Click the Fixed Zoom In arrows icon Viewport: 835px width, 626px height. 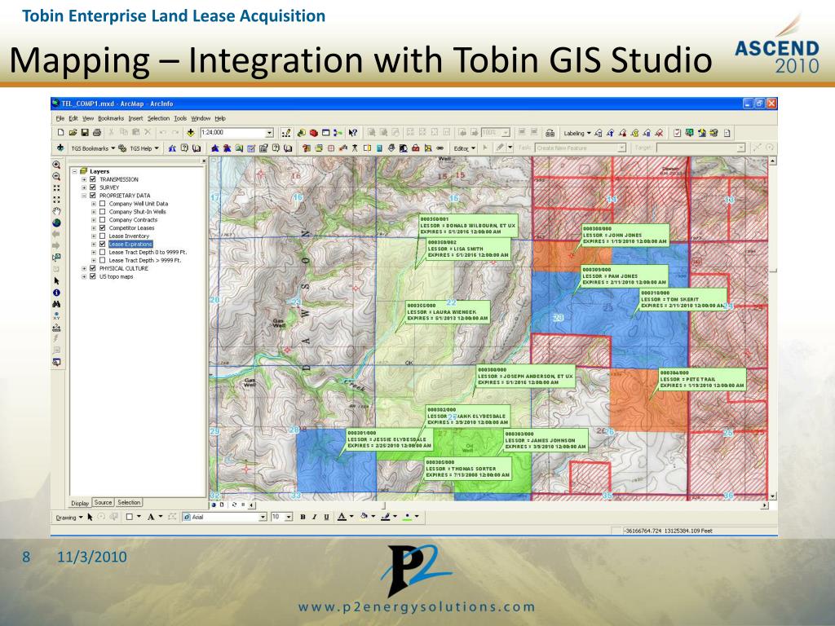click(56, 188)
